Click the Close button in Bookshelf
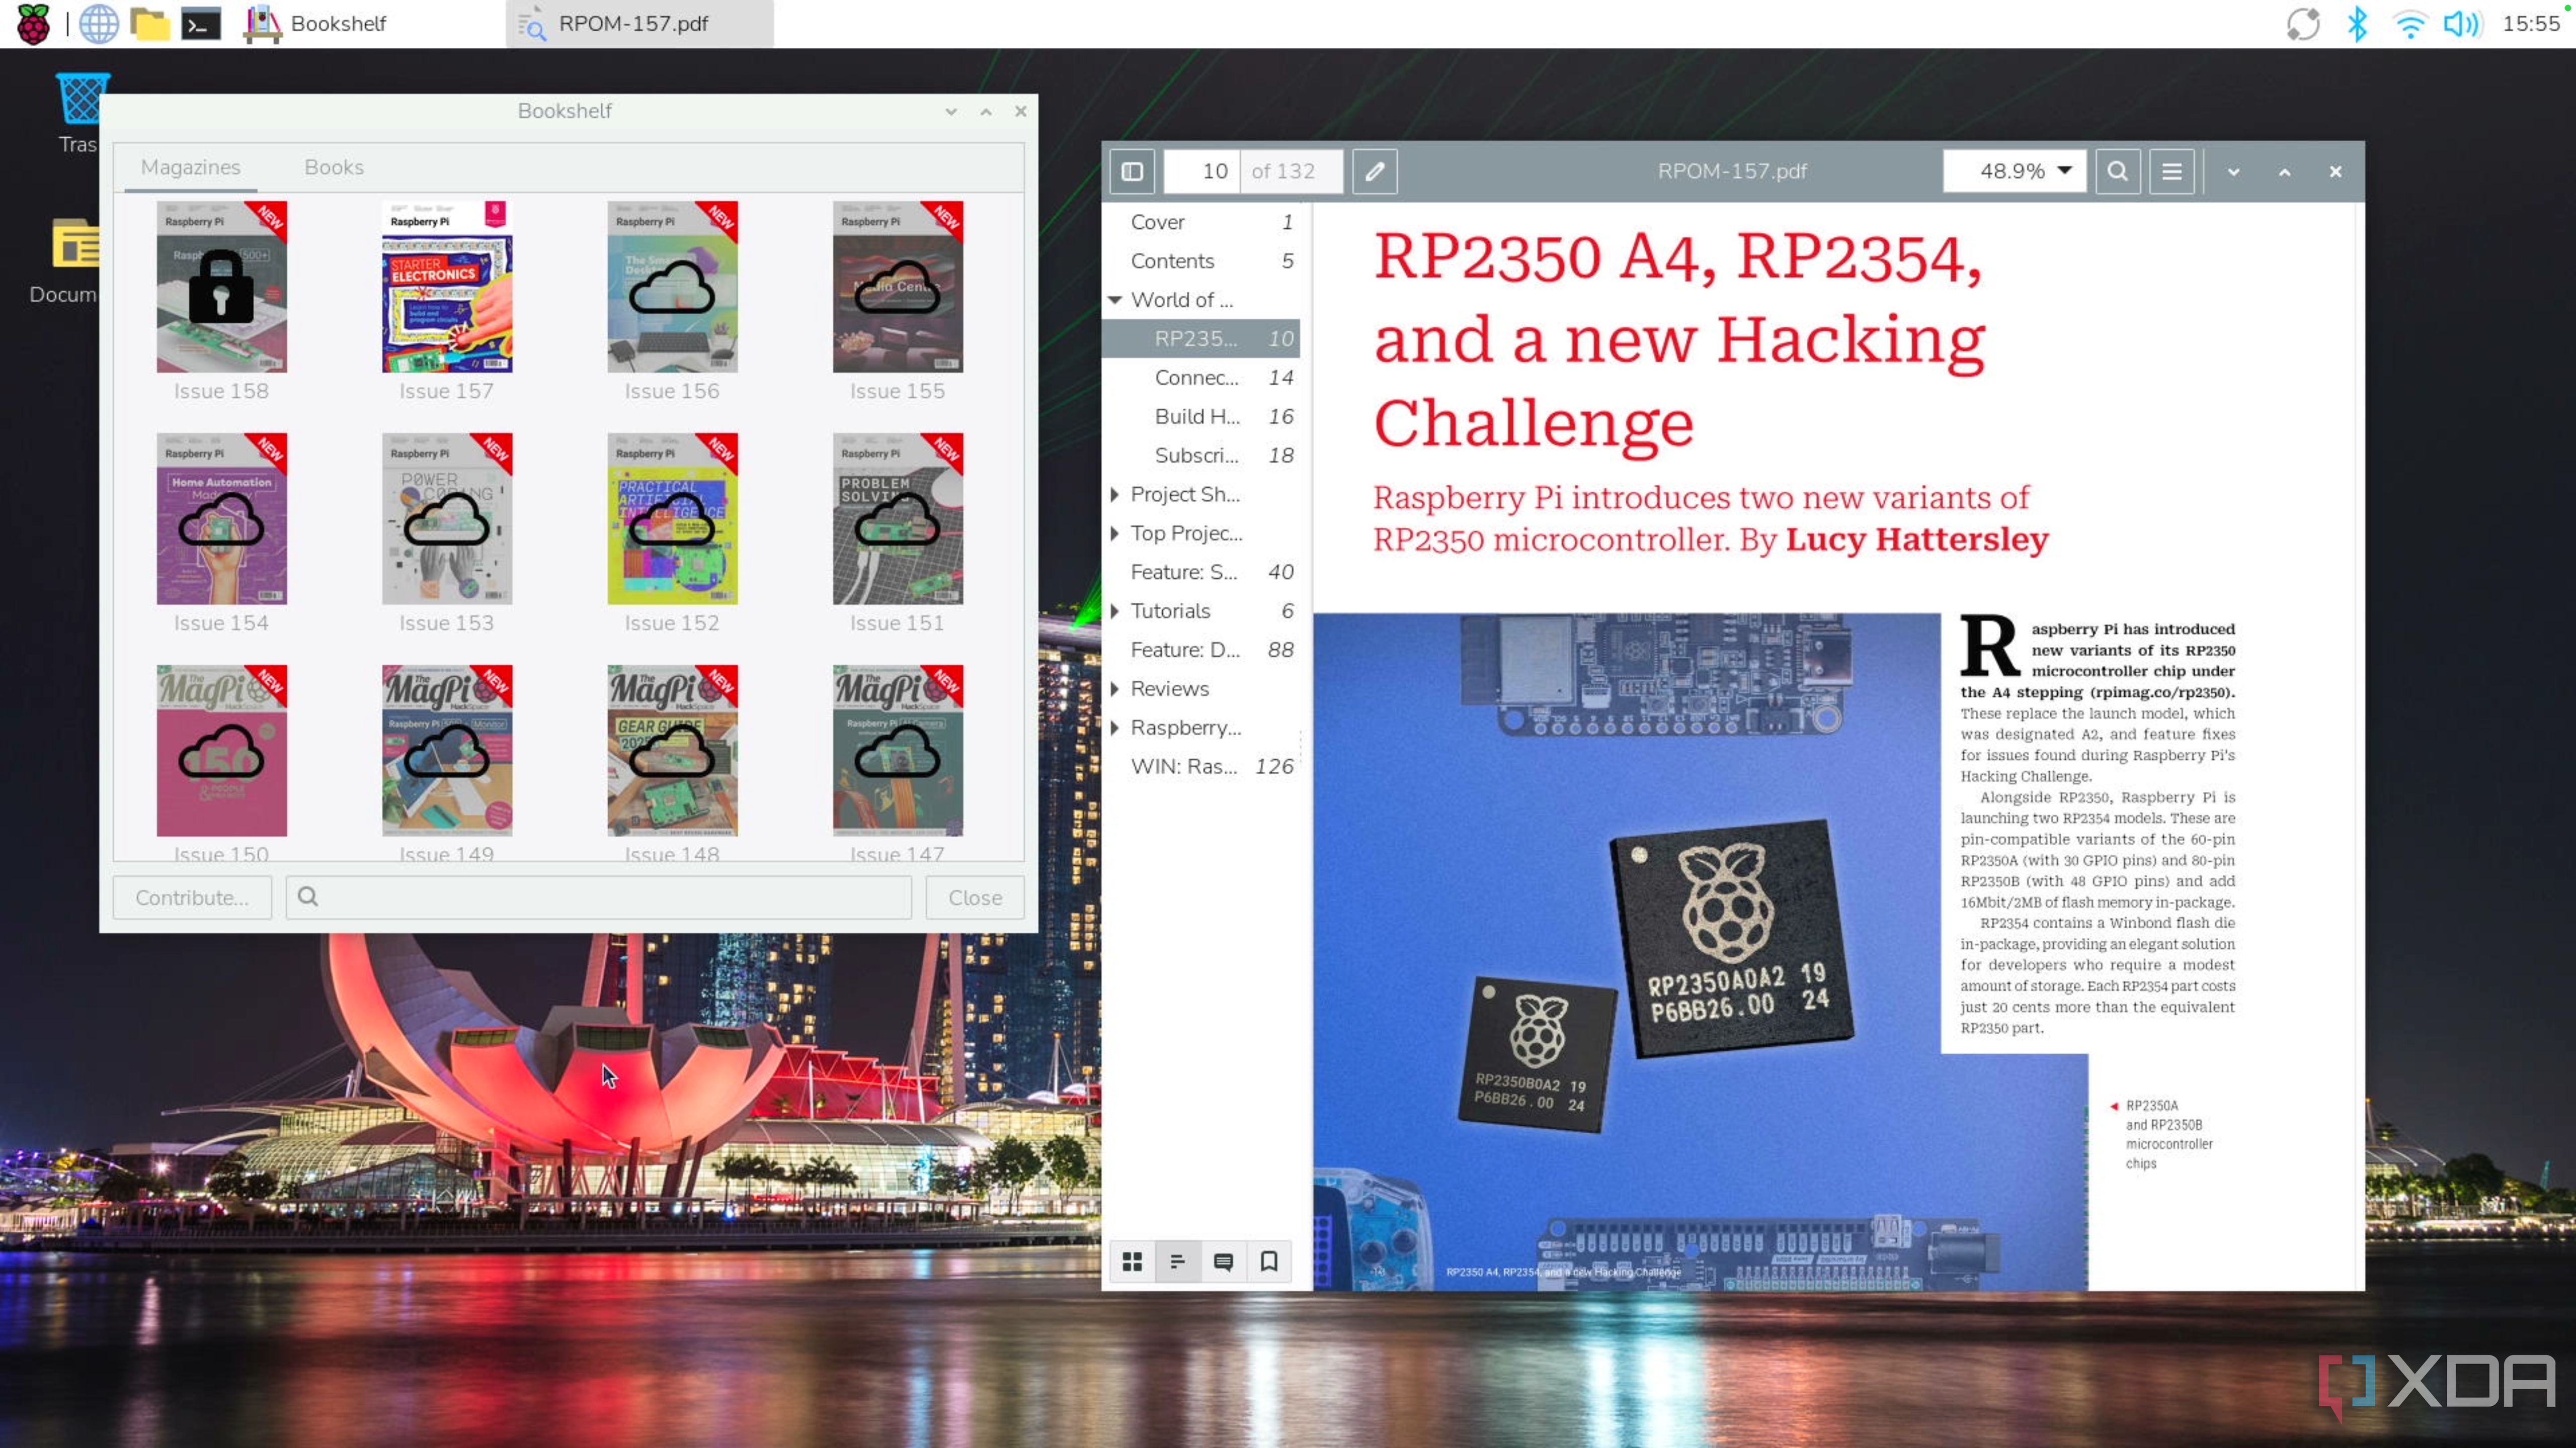This screenshot has height=1448, width=2576. click(x=975, y=897)
